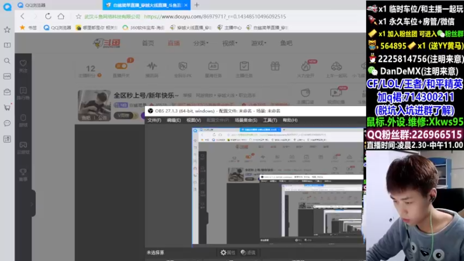The width and height of the screenshot is (464, 261).
Task: Open the QQ浏览器 bookmark in bookmarks bar
Action: pyautogui.click(x=57, y=27)
